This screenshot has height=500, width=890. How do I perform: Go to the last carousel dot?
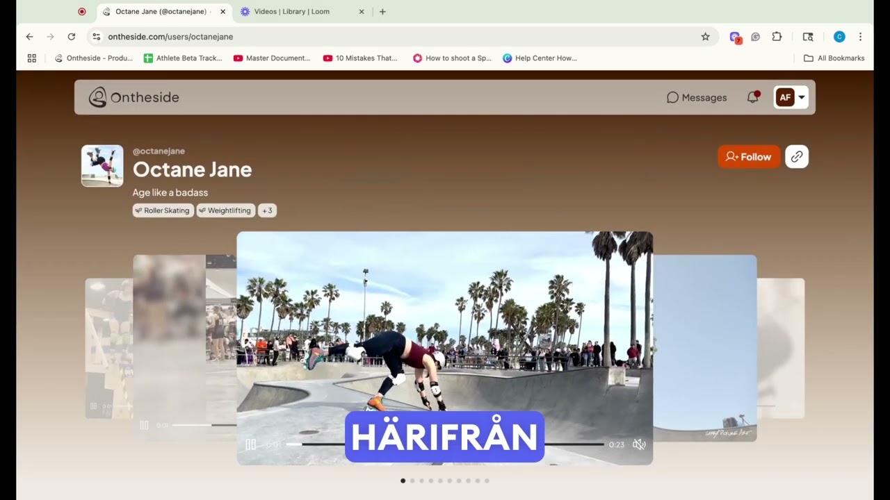click(x=487, y=481)
